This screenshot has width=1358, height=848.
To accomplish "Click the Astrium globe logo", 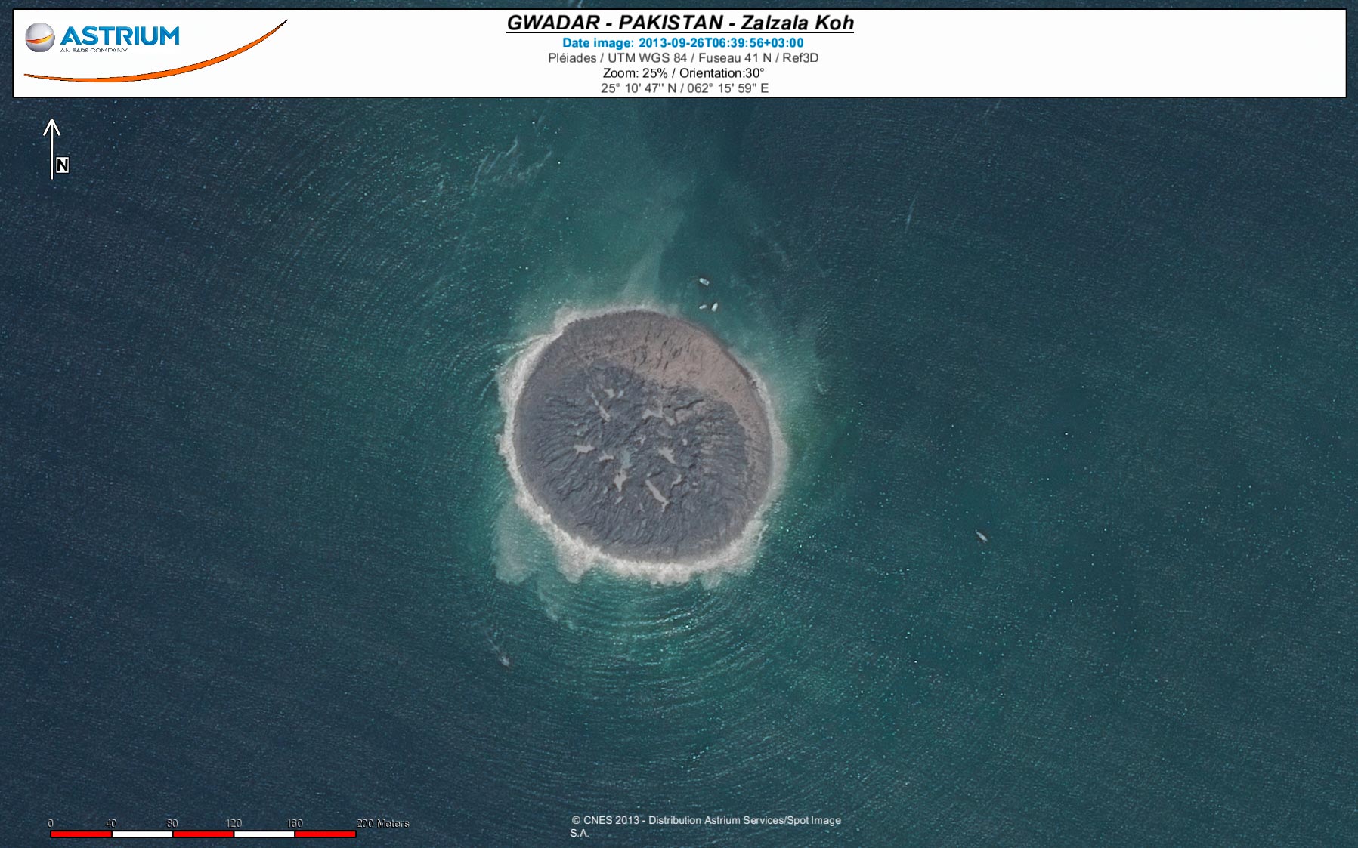I will pyautogui.click(x=39, y=37).
